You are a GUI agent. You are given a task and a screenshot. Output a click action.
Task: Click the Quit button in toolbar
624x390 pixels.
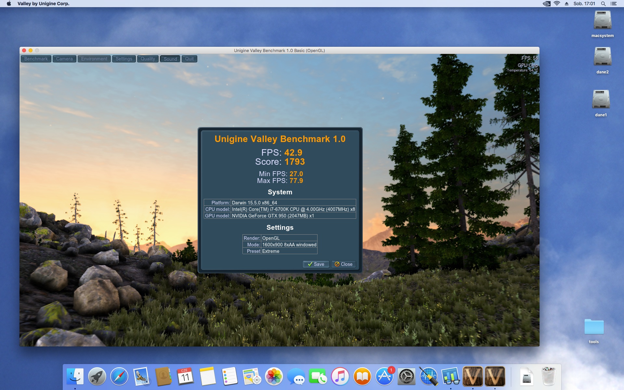coord(189,59)
